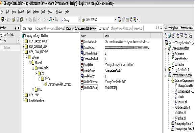
Task: Click the Save All toolbar icon
Action: 22,20
